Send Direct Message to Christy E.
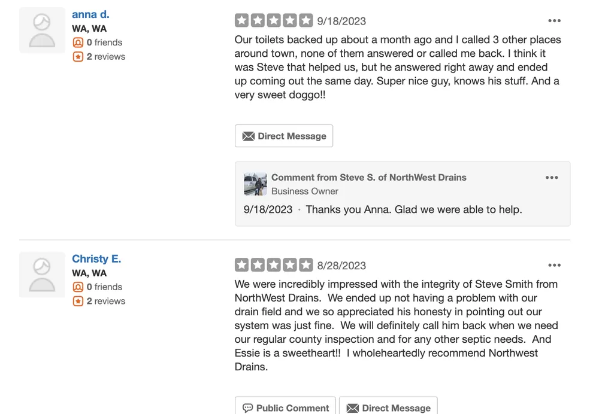This screenshot has height=414, width=599. pyautogui.click(x=388, y=407)
